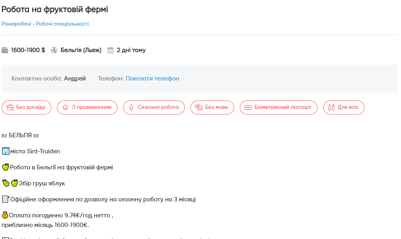Click tree icon in Сезонна робота tag
The width and height of the screenshot is (401, 239).
[x=131, y=107]
